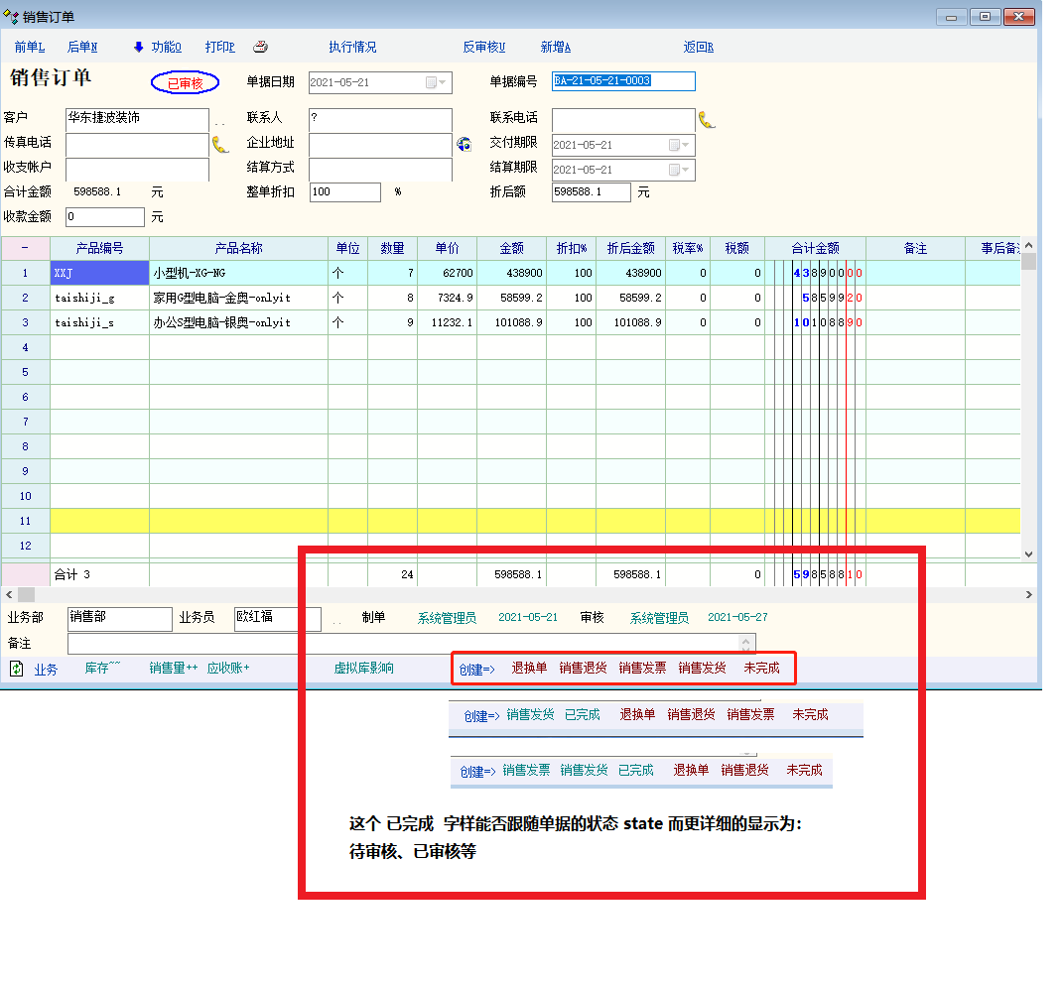
Task: Click the 新增 button to add order
Action: coord(555,47)
